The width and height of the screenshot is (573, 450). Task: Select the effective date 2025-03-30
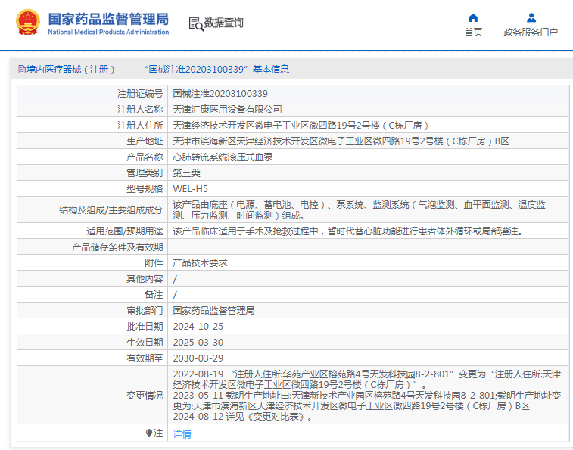pos(198,343)
